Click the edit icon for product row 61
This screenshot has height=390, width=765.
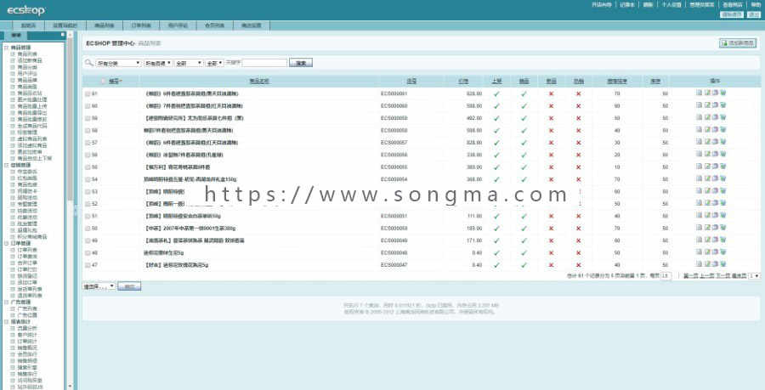pos(707,93)
